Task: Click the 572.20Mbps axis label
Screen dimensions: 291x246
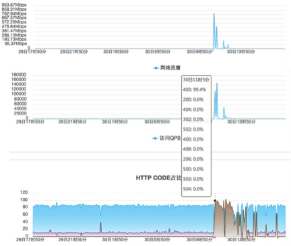Action: point(14,22)
